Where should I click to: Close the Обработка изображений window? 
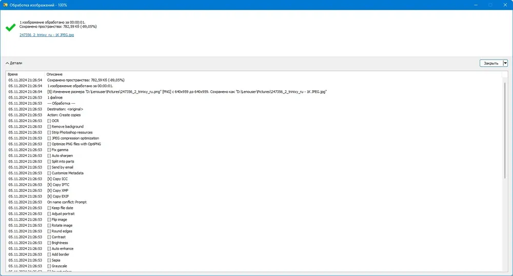(505, 5)
